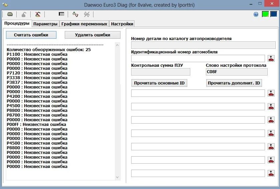This screenshot has height=189, width=280.
Task: Minimize the Daewoo Euro3 Diag window
Action: 251,4
